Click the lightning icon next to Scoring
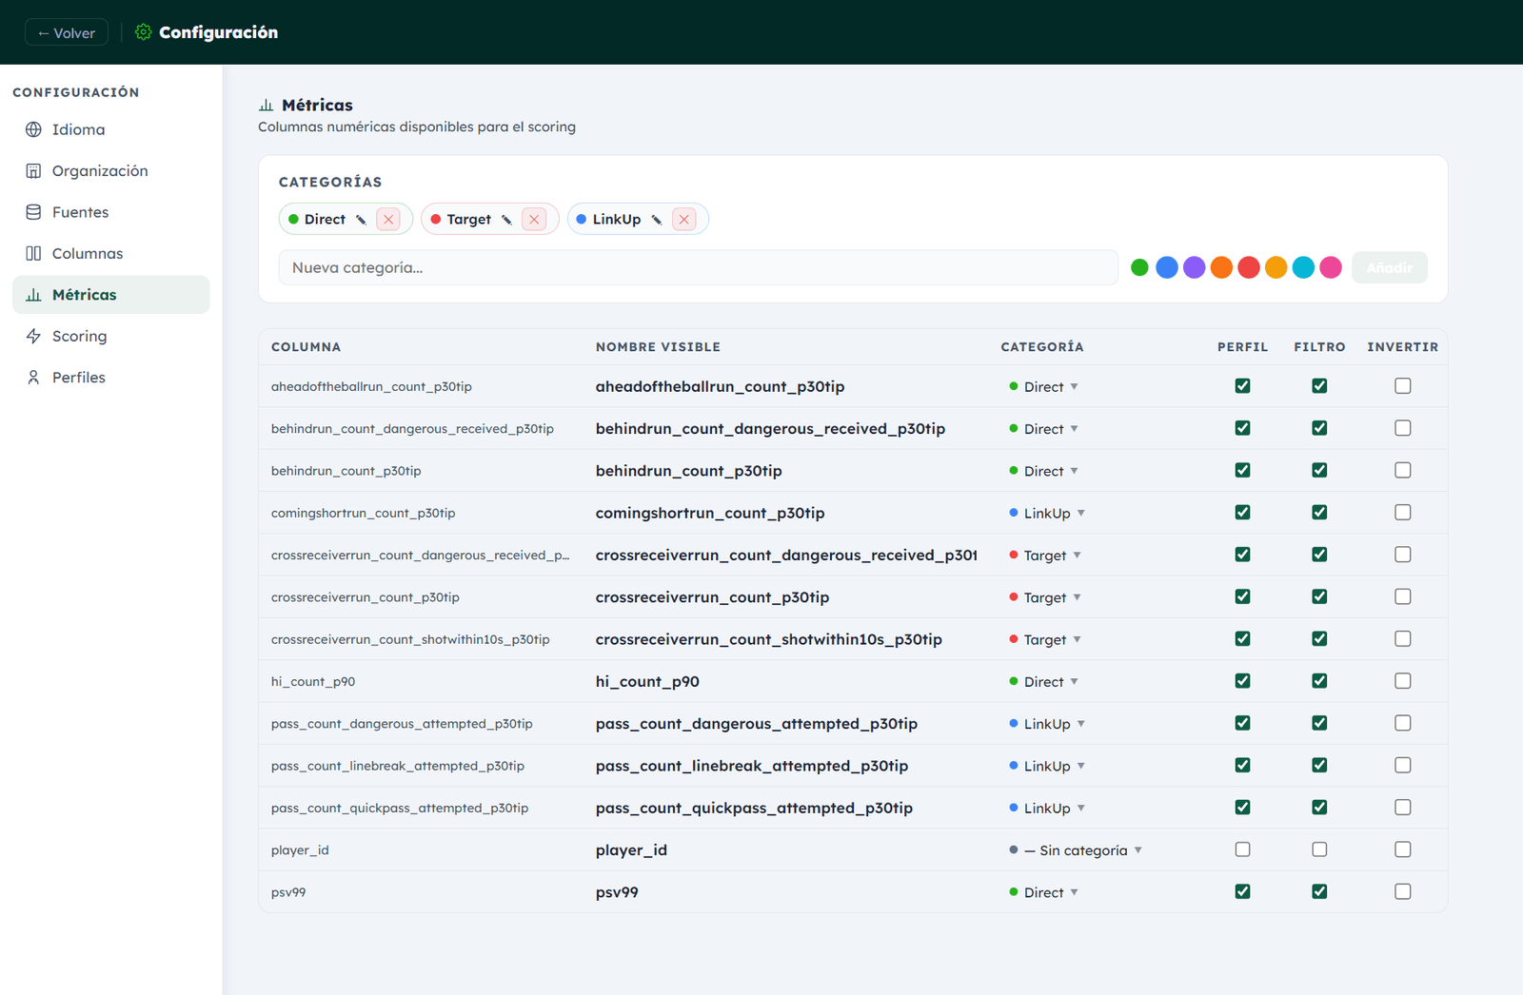This screenshot has height=995, width=1523. pos(33,336)
